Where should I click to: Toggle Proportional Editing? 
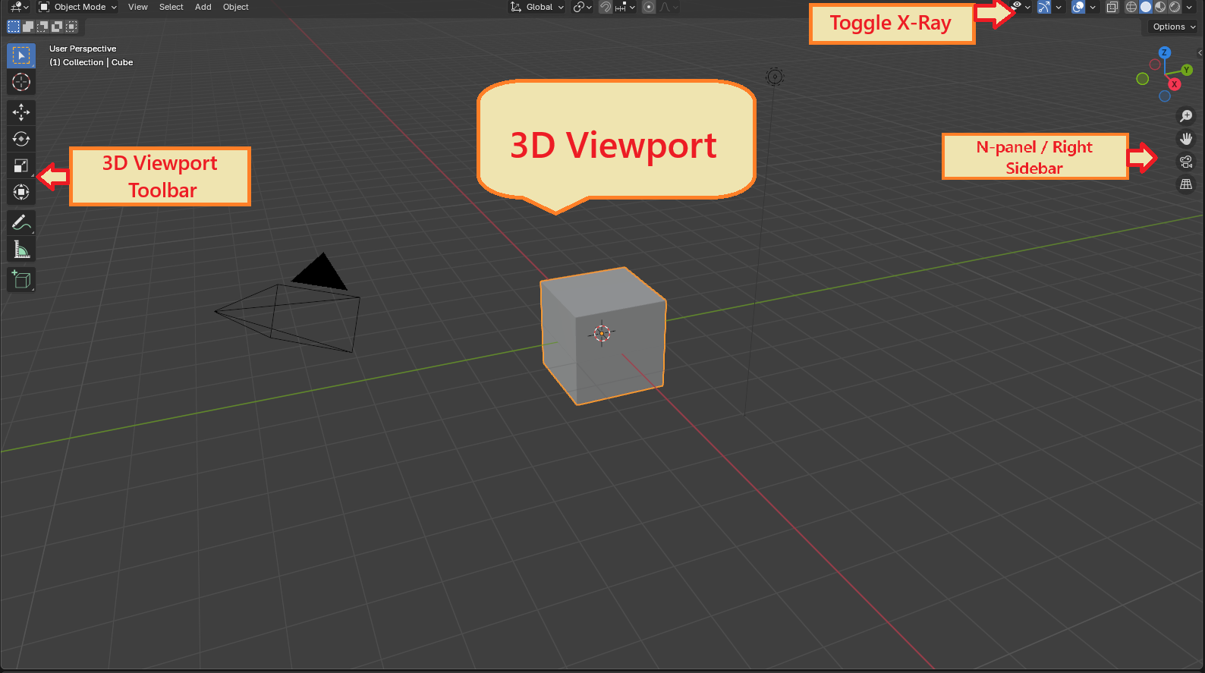coord(649,7)
